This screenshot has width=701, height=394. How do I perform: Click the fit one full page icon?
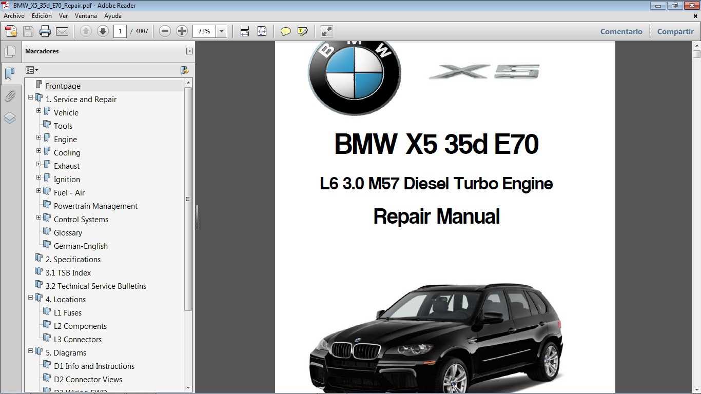click(x=262, y=31)
